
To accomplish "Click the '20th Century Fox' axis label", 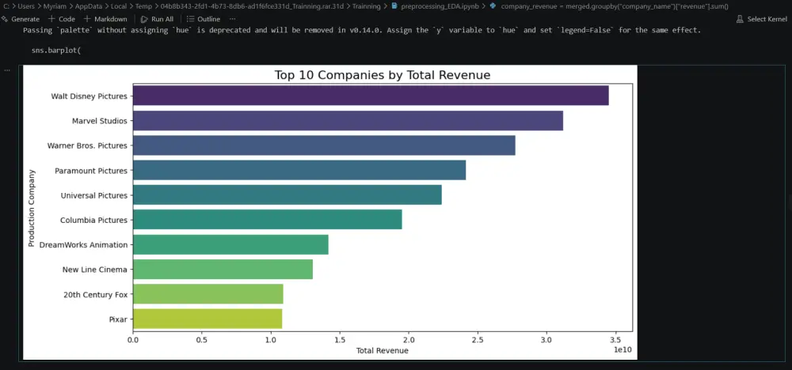I will click(x=96, y=294).
